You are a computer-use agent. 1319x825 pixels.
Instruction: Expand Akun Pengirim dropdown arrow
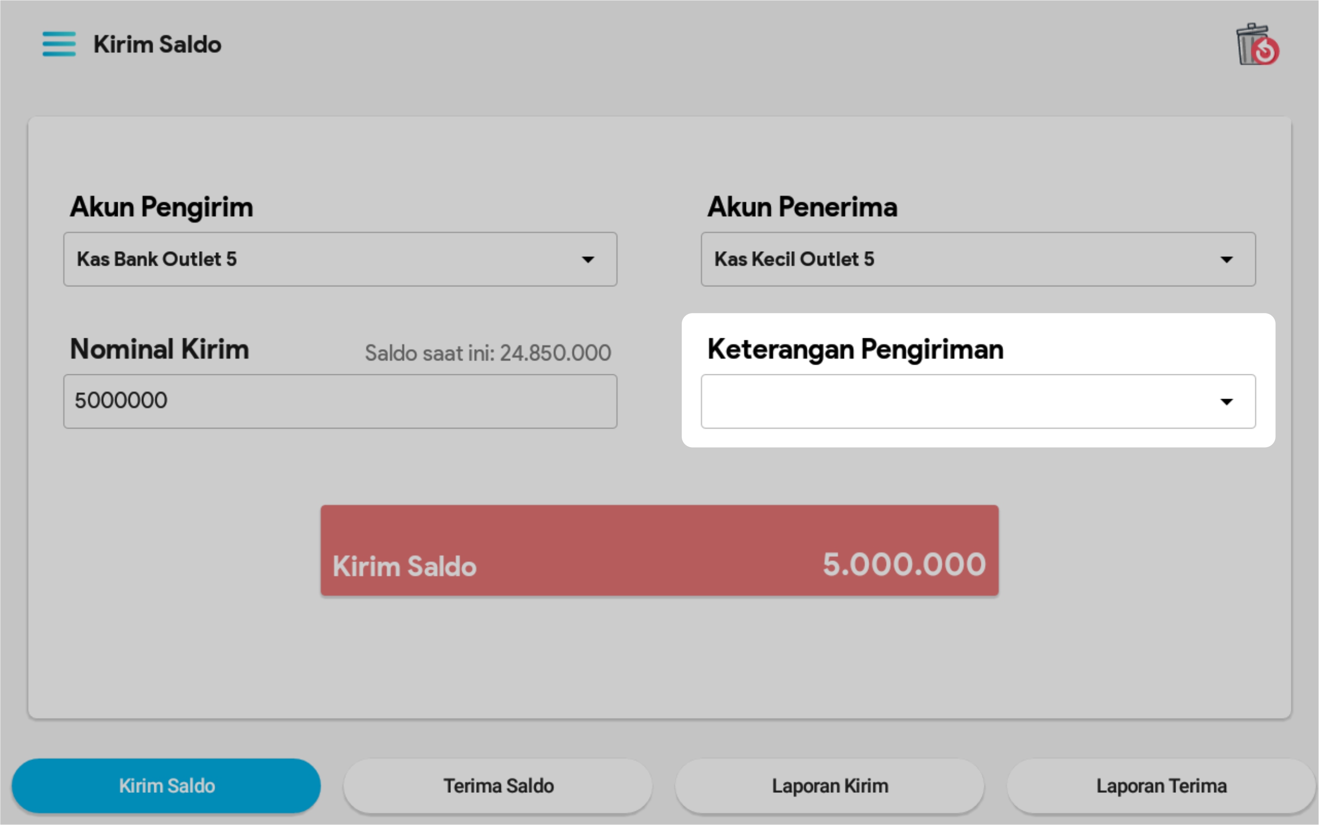click(588, 259)
